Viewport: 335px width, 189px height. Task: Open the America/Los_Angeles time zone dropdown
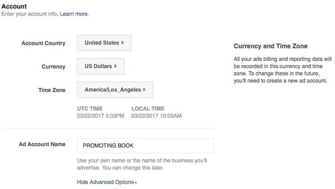(x=115, y=90)
